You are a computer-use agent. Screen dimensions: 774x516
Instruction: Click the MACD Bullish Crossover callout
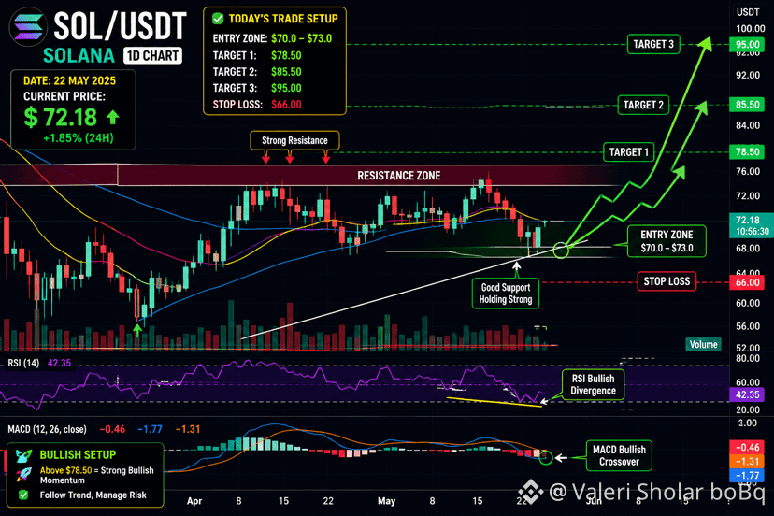619,456
